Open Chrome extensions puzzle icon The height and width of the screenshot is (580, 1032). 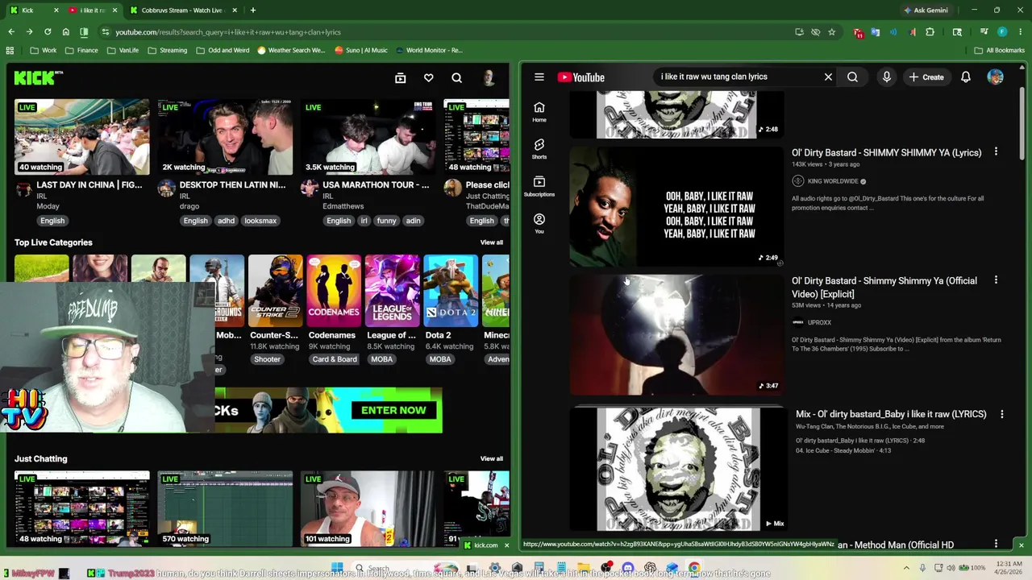pos(930,32)
